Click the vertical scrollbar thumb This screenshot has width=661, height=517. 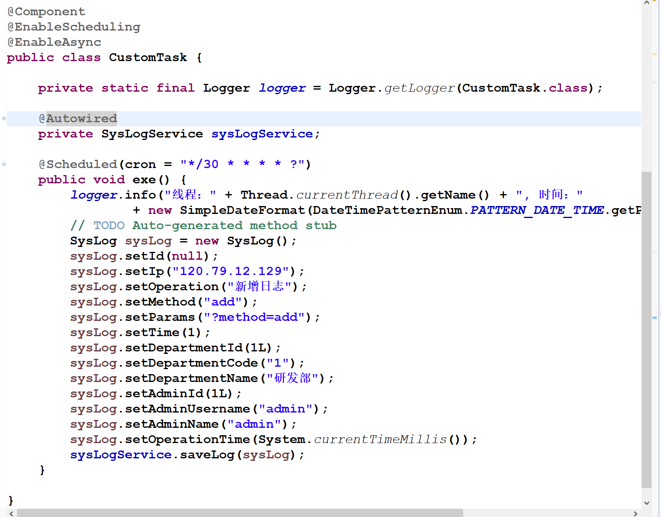pyautogui.click(x=647, y=330)
